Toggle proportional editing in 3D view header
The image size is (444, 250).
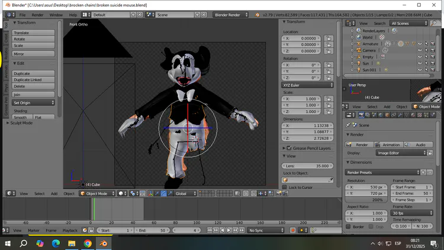(x=245, y=194)
